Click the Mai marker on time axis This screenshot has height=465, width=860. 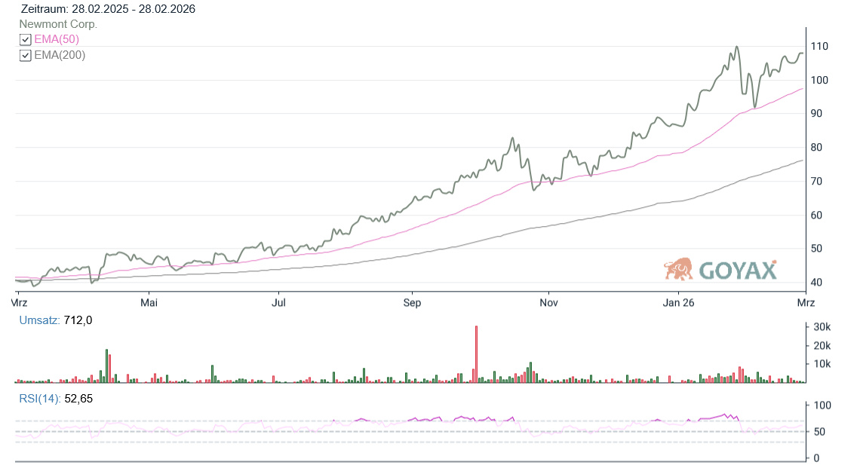[149, 303]
